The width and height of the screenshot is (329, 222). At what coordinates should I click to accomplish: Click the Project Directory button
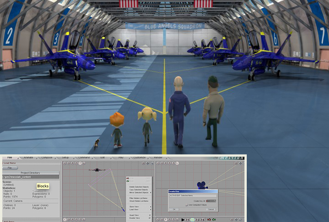(x=31, y=173)
